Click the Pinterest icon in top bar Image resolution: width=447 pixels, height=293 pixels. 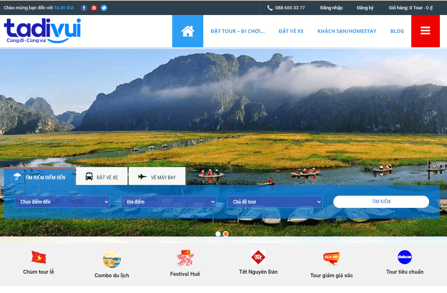(94, 8)
